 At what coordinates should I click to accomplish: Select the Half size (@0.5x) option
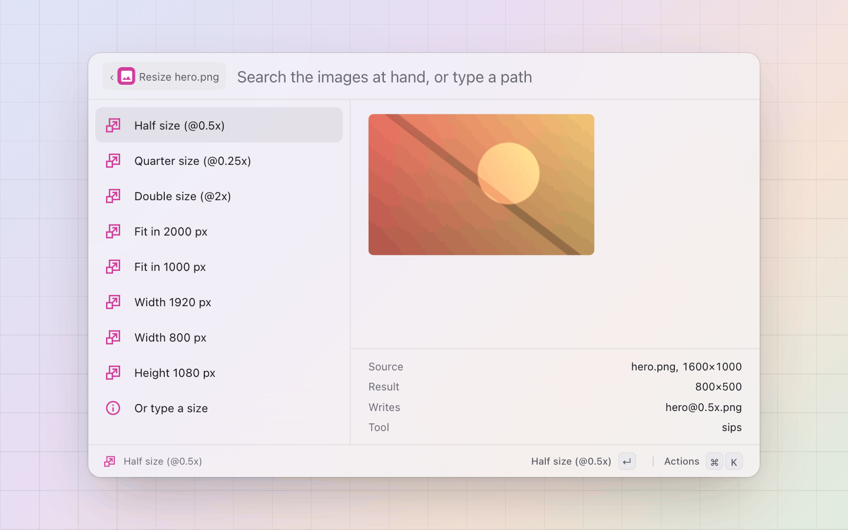[219, 125]
